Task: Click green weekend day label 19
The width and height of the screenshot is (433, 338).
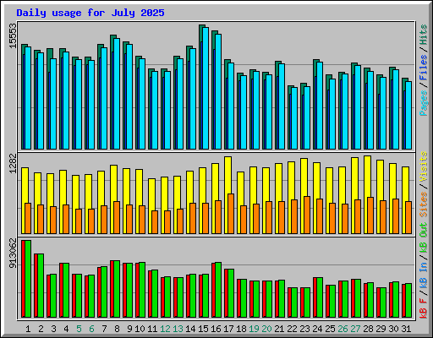Action: click(x=254, y=329)
